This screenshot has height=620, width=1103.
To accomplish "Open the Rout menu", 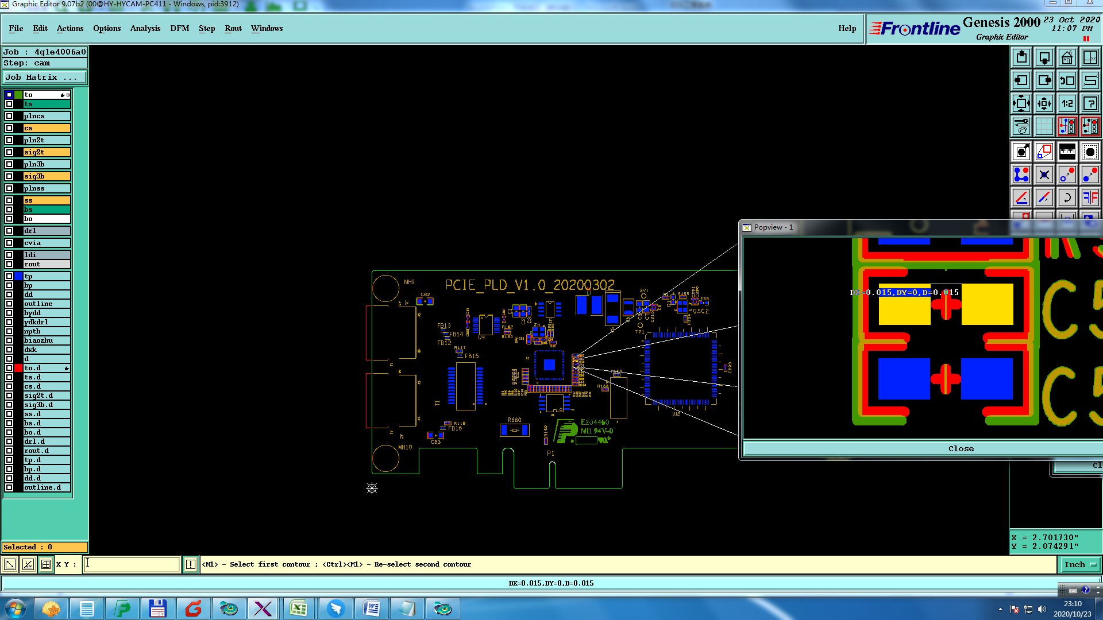I will click(233, 28).
